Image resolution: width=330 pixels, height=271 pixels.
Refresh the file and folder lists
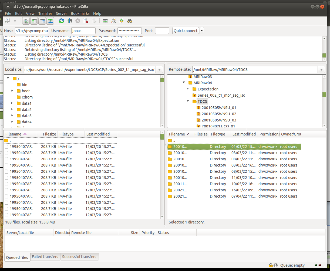click(x=62, y=21)
